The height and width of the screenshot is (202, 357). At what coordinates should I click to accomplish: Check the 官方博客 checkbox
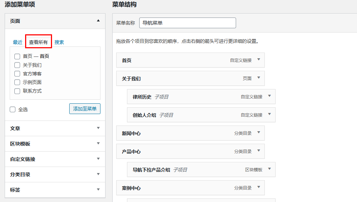pos(17,74)
